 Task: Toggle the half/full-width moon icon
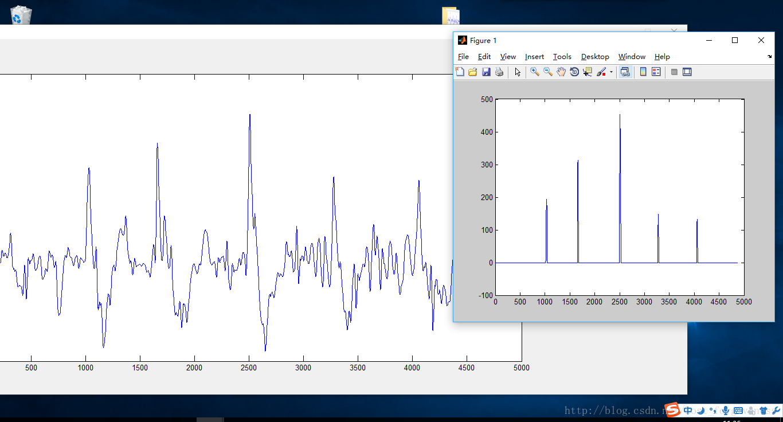point(701,411)
